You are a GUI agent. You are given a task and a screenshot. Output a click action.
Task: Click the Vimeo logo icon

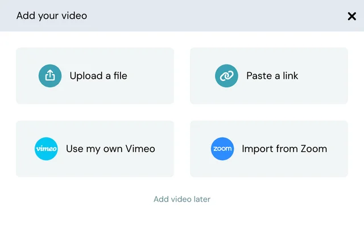coord(46,149)
